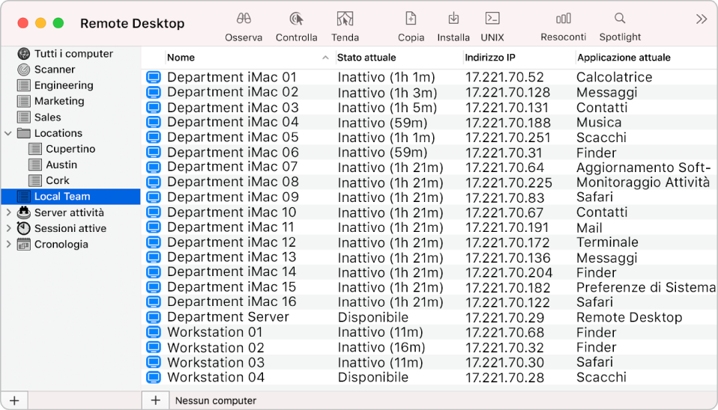Image resolution: width=718 pixels, height=410 pixels.
Task: Collapse the Locations folder
Action: coord(8,133)
